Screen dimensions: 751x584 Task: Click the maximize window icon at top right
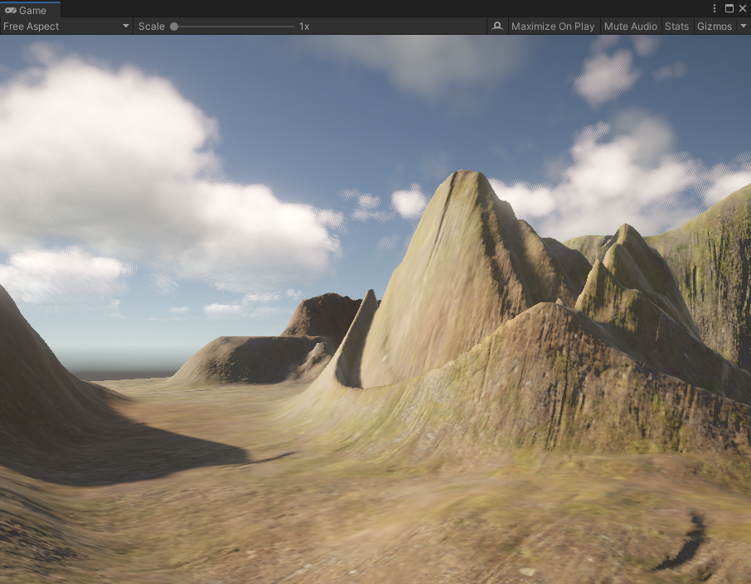pyautogui.click(x=729, y=8)
